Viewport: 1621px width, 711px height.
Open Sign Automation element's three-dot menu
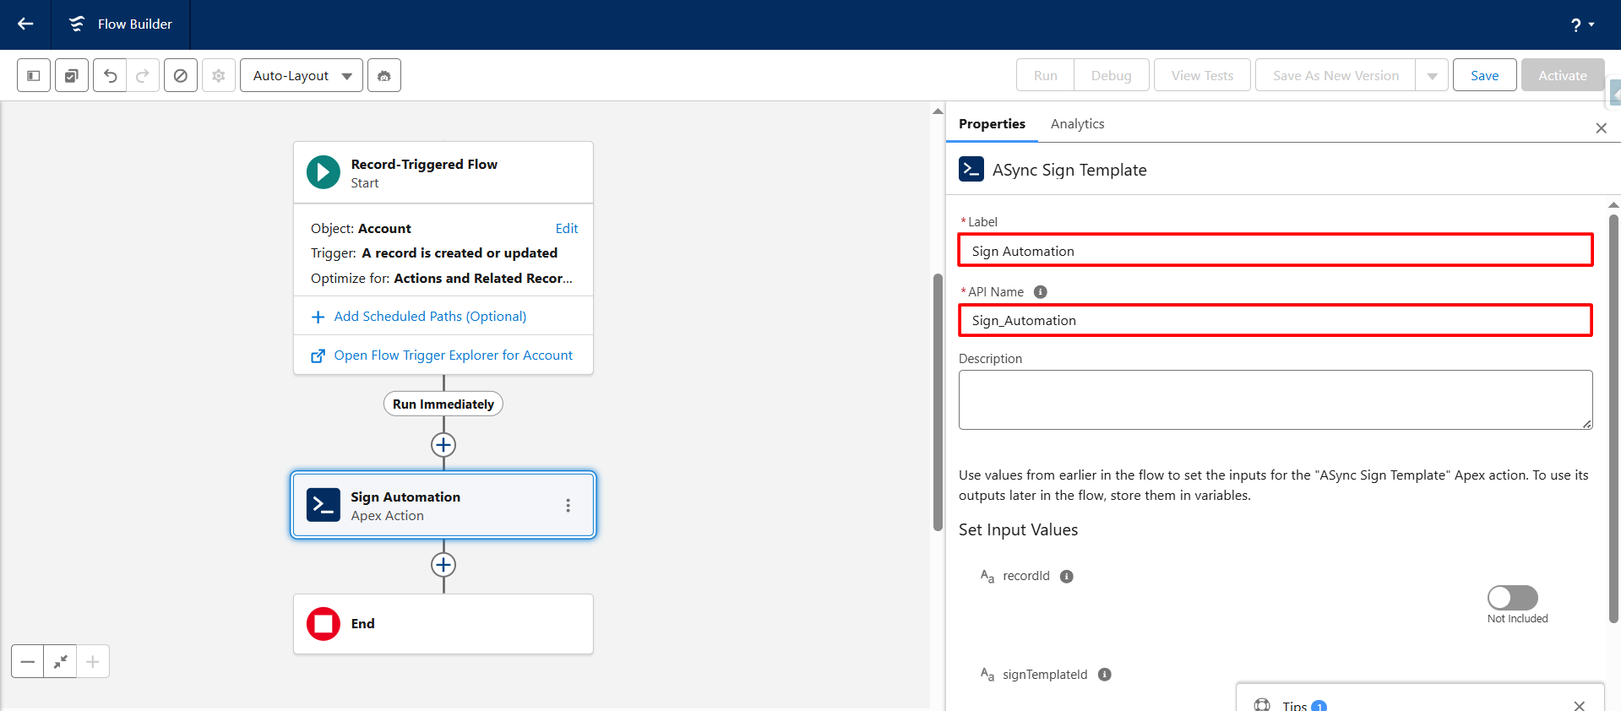tap(568, 505)
